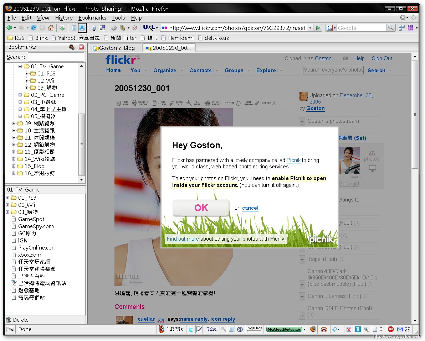
Task: Click the All Sizes magnifier icon
Action: click(x=189, y=103)
